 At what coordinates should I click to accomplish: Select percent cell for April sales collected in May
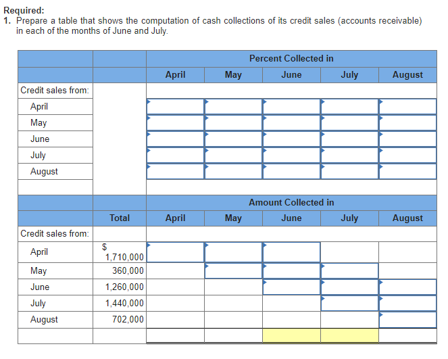(233, 107)
